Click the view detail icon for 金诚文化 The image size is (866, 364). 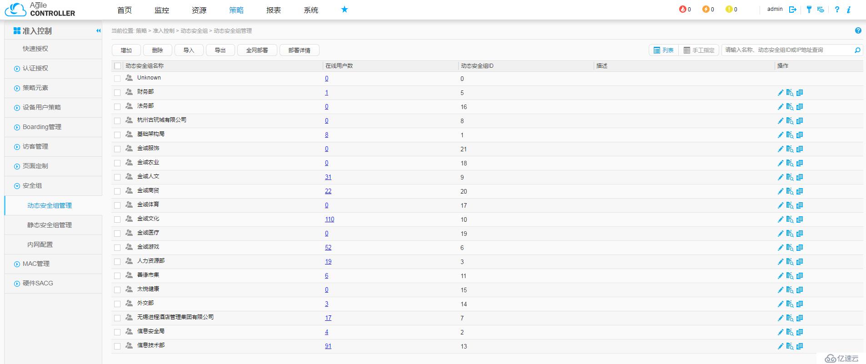[x=790, y=219]
